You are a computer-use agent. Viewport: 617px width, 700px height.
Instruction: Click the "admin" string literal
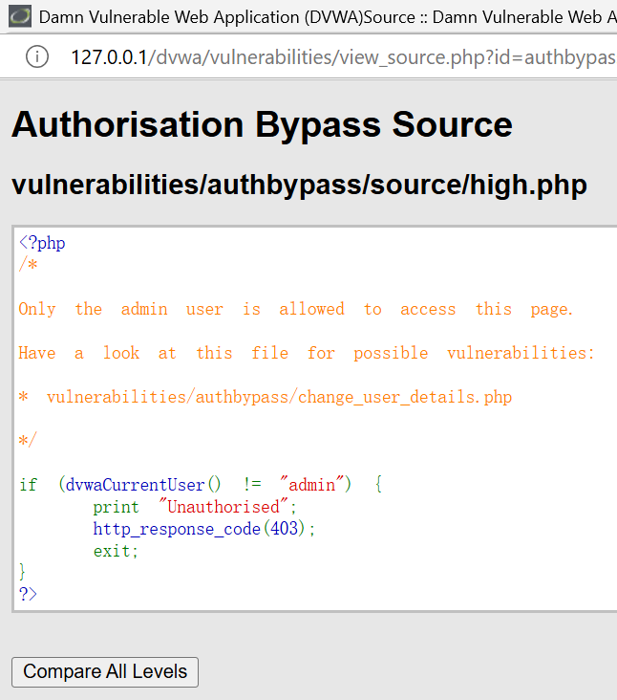312,485
